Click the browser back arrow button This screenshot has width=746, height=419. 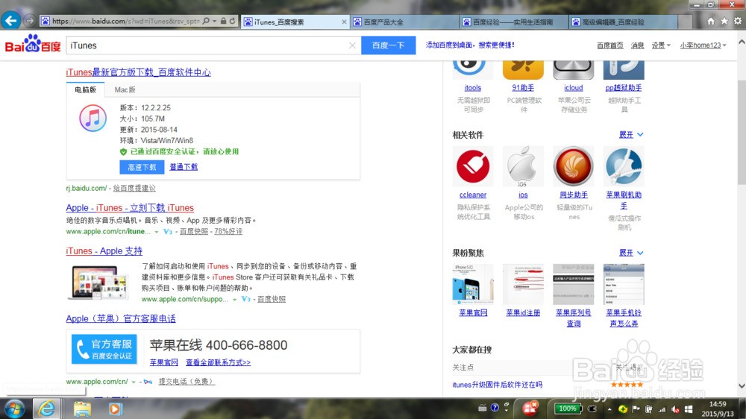click(10, 20)
